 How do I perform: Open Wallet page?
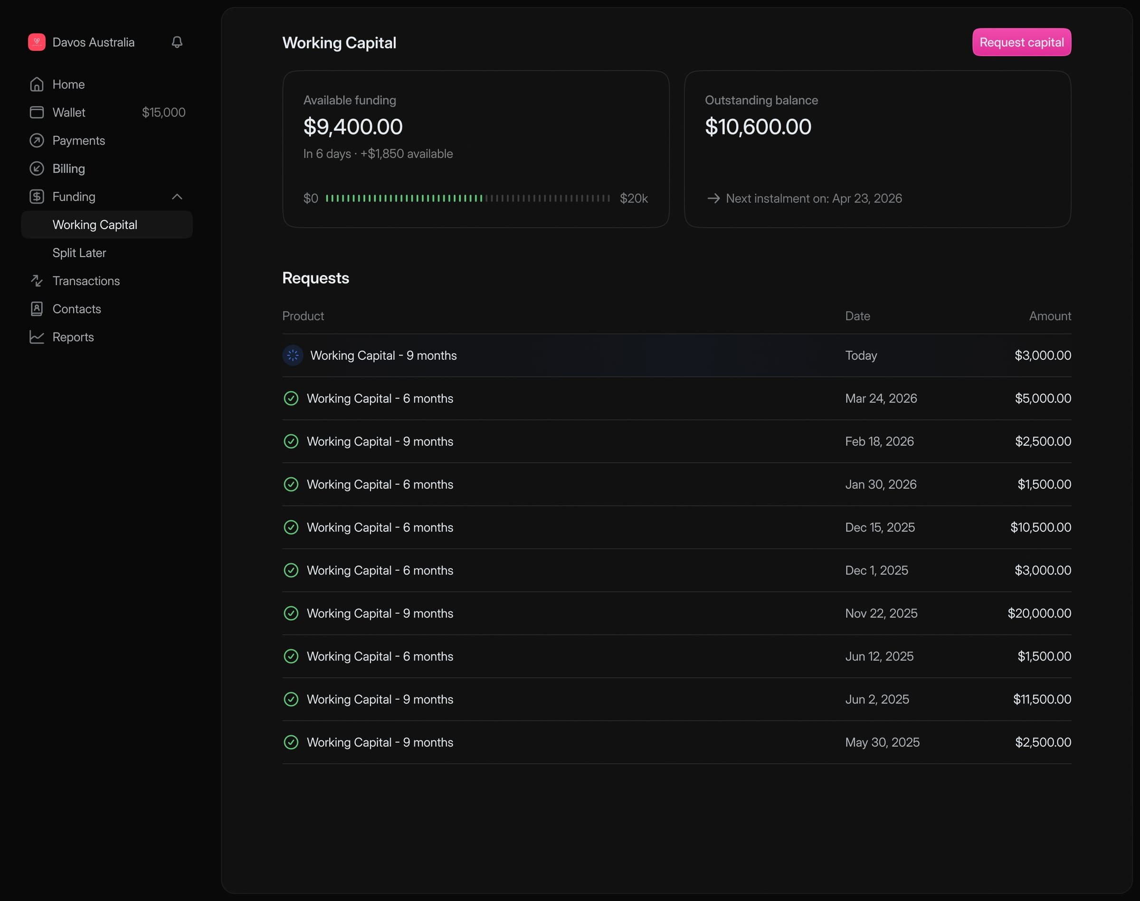107,112
